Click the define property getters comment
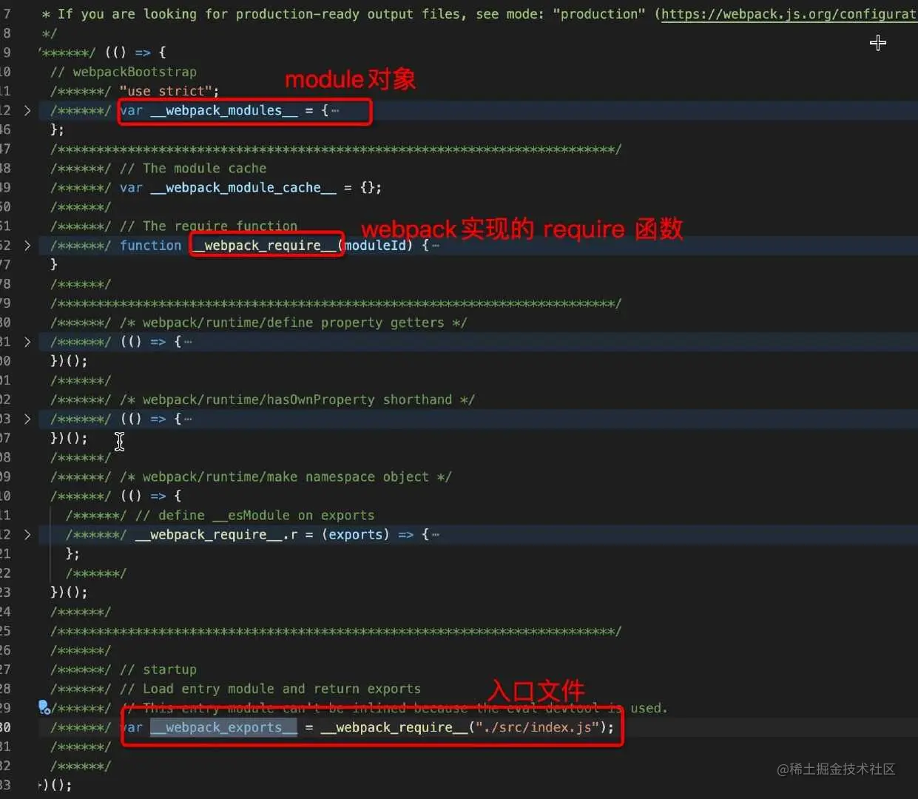The image size is (918, 799). 294,323
